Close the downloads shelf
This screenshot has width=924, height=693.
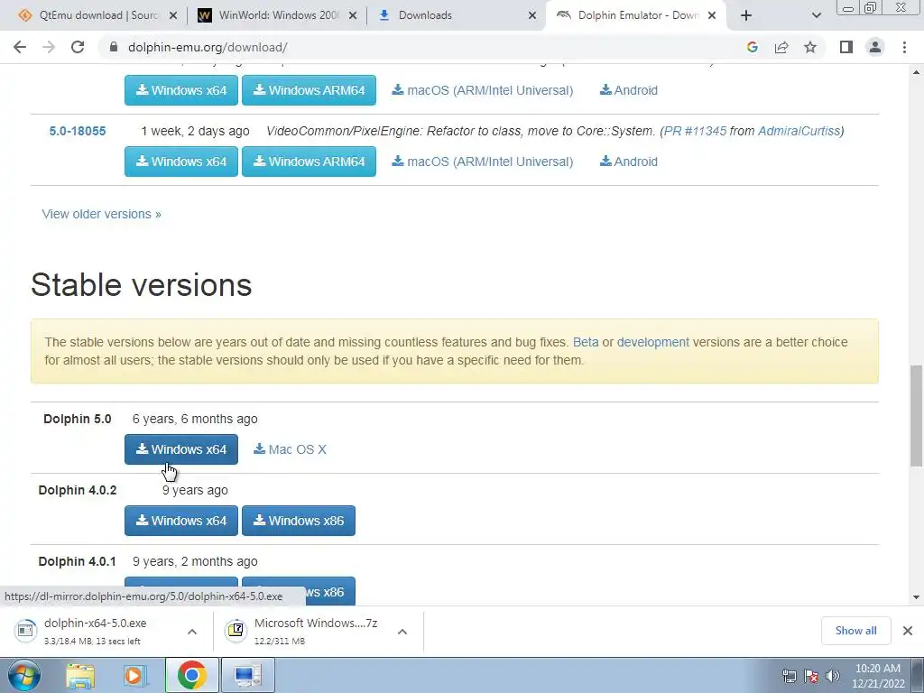(x=908, y=631)
